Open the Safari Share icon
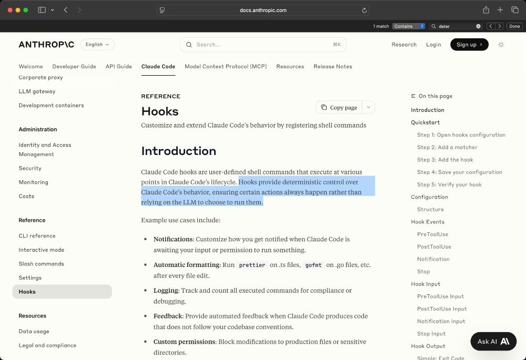This screenshot has height=360, width=526. click(485, 10)
